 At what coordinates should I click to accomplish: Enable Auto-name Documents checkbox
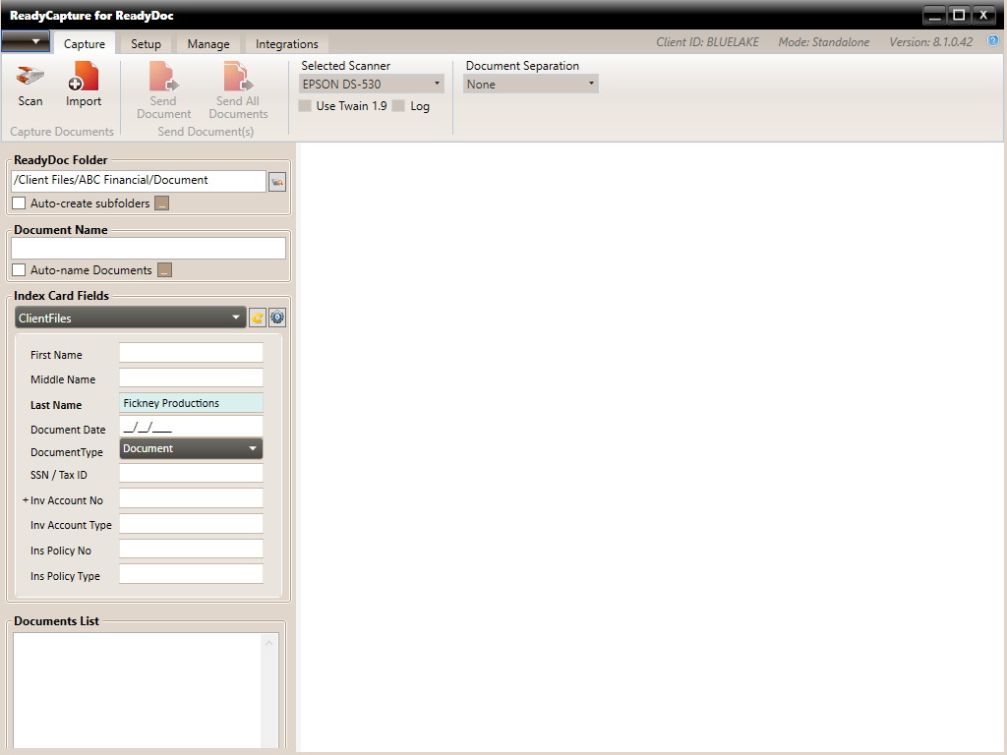pos(19,270)
